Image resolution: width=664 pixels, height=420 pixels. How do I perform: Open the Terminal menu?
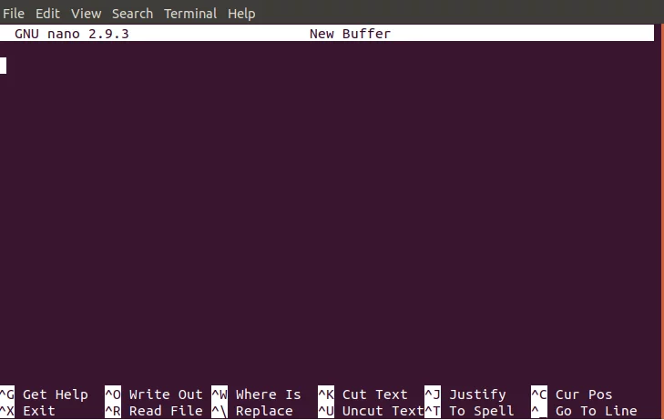[x=190, y=14]
